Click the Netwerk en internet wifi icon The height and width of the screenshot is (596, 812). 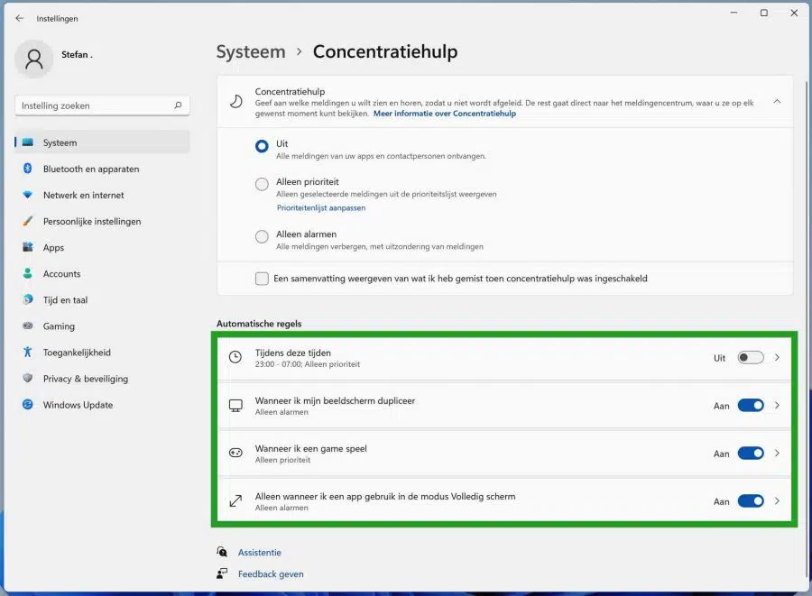tap(27, 195)
